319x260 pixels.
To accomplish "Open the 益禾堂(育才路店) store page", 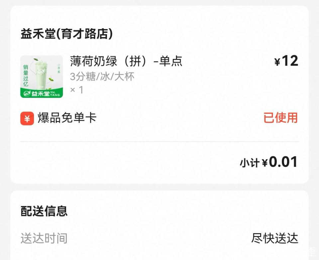I will (x=66, y=34).
